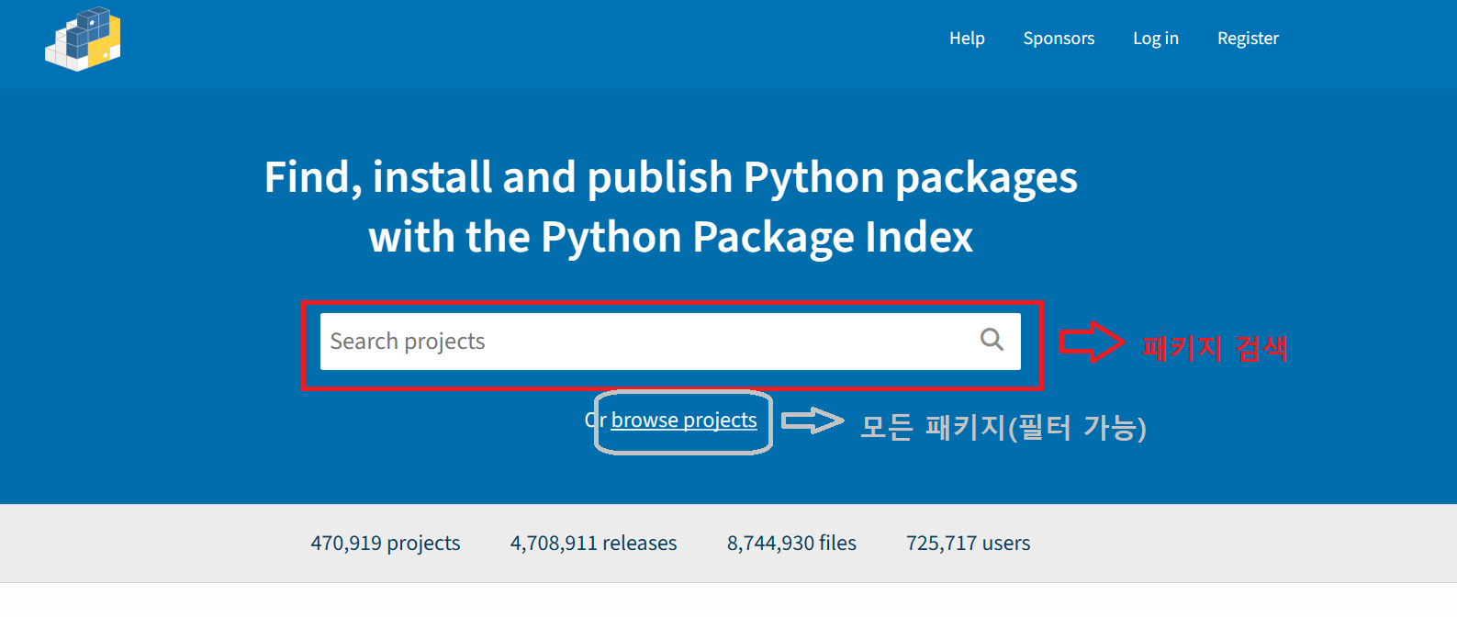Click the '470,919 projects' statistic
The image size is (1457, 617).
tap(386, 543)
